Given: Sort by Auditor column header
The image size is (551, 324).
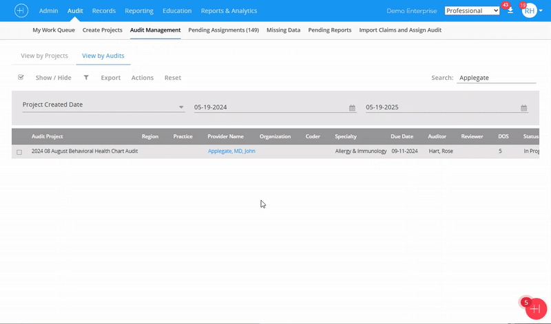Looking at the screenshot, I should 437,137.
